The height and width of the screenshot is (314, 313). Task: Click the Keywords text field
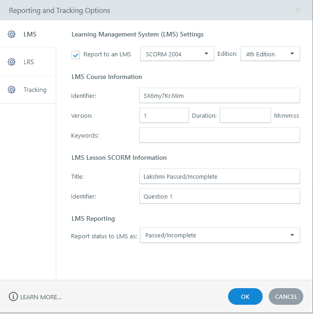click(x=219, y=135)
